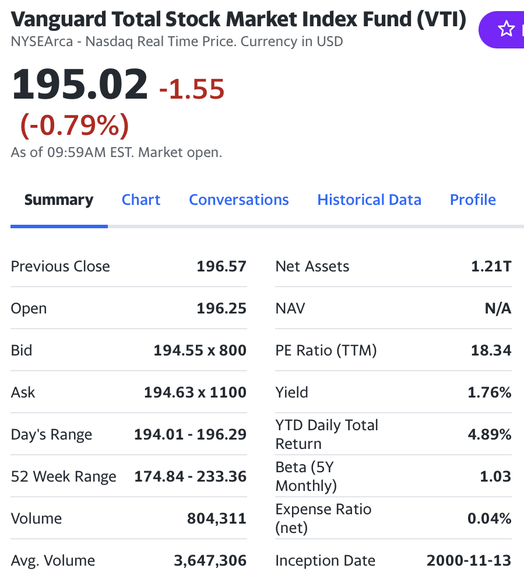The height and width of the screenshot is (582, 524).
Task: Click the Day's Range label
Action: point(51,434)
